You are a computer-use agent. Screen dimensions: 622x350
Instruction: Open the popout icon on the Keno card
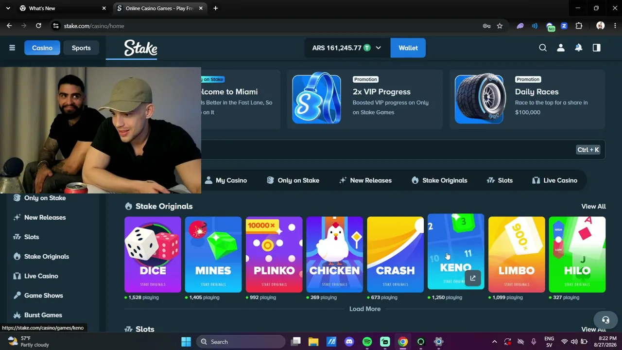coord(473,278)
